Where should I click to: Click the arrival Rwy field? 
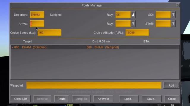coord(123,24)
